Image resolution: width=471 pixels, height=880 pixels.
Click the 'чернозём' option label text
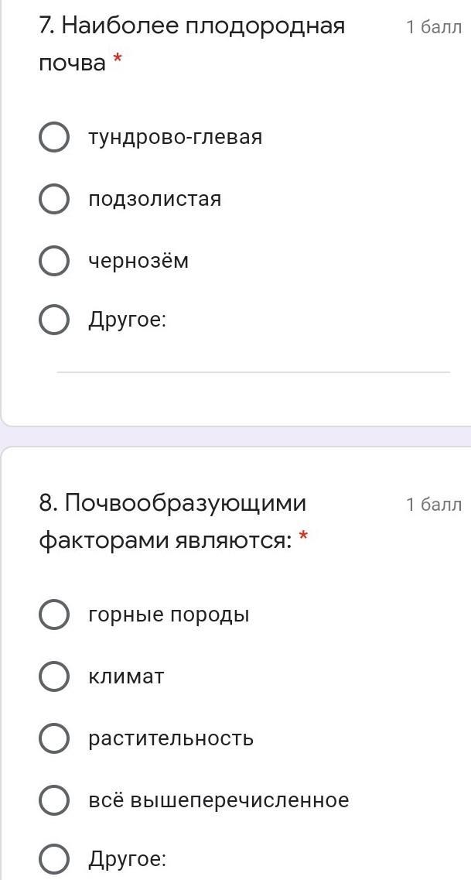point(138,261)
